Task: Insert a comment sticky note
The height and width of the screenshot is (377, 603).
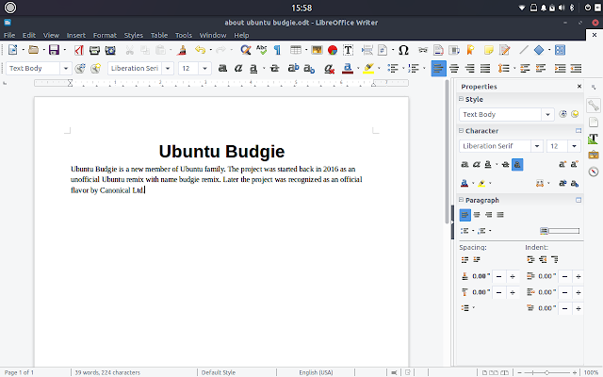Action: [488, 50]
